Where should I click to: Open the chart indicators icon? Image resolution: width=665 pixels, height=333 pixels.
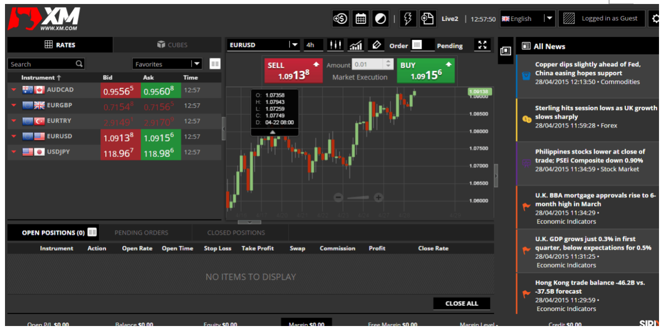356,45
